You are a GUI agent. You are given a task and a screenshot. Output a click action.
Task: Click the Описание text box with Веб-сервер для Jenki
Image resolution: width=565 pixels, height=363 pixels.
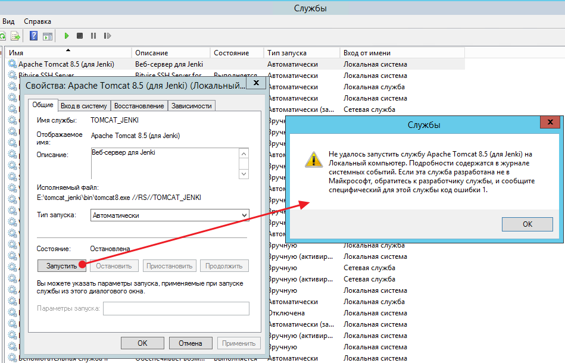click(165, 164)
